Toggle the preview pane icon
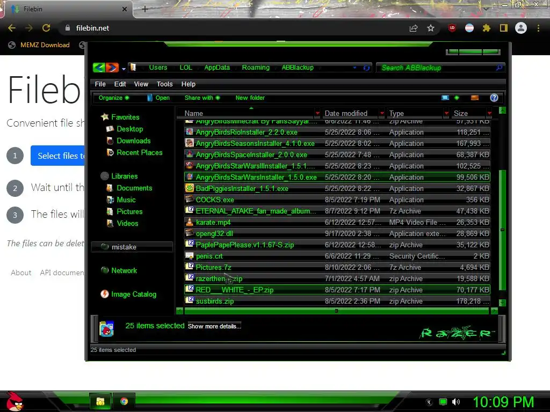This screenshot has height=412, width=550. (x=475, y=98)
